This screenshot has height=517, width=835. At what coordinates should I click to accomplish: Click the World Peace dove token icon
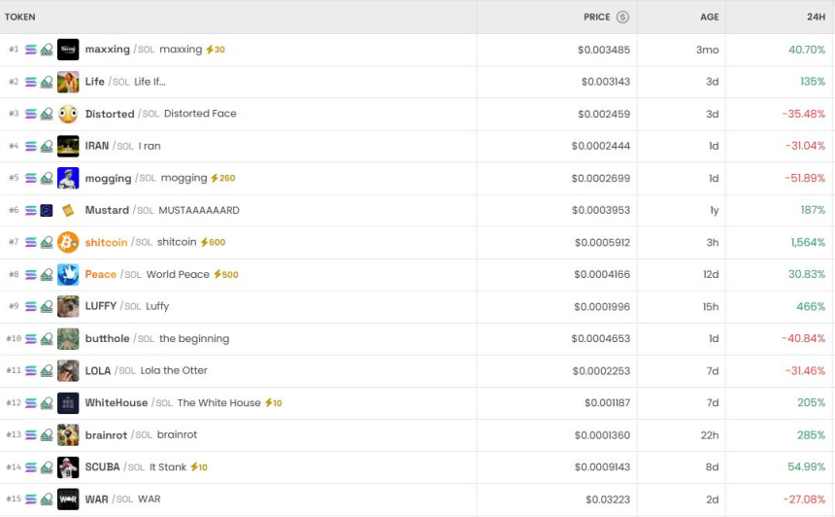pyautogui.click(x=68, y=274)
